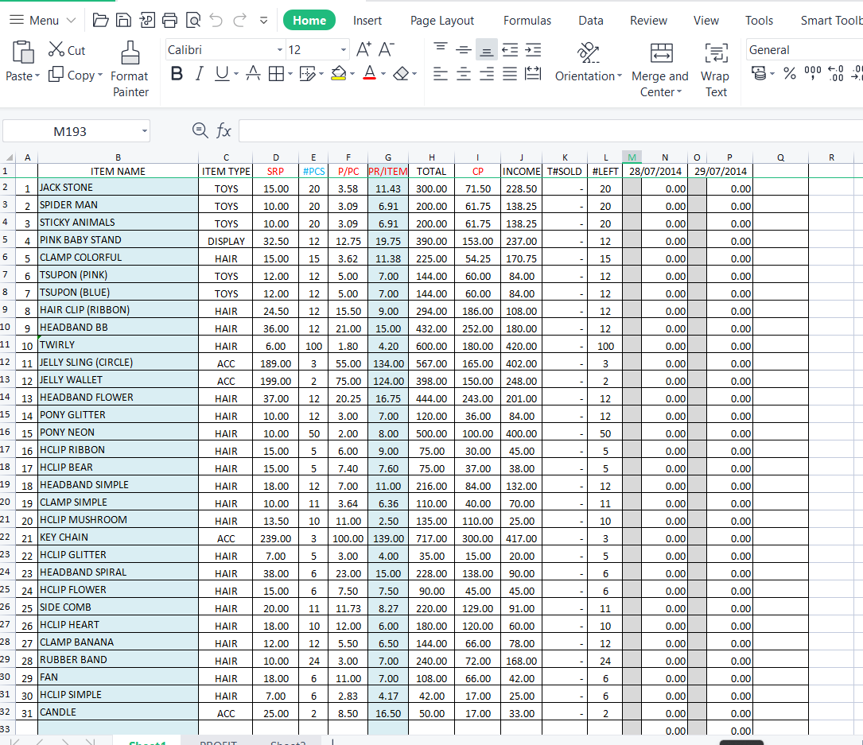This screenshot has height=745, width=863.
Task: Increase indent icon
Action: (x=533, y=49)
